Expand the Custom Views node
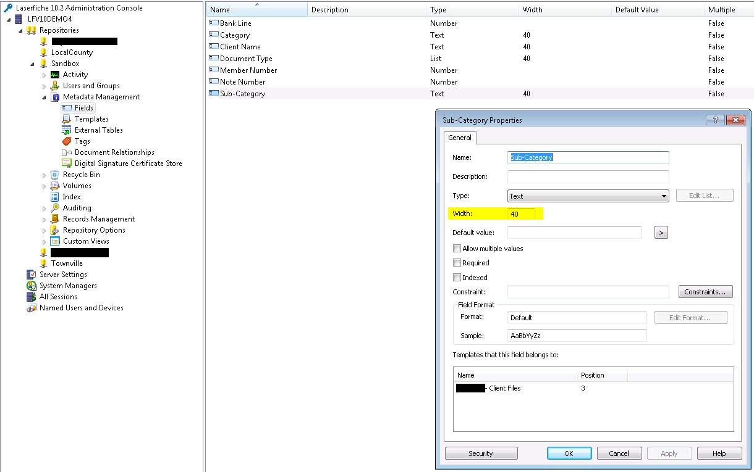 [44, 241]
